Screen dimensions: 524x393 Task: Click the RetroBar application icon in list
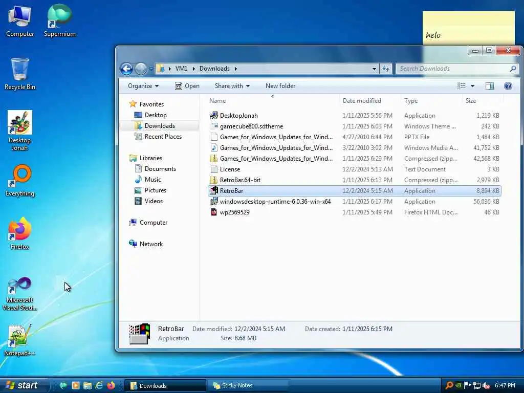[x=214, y=190]
